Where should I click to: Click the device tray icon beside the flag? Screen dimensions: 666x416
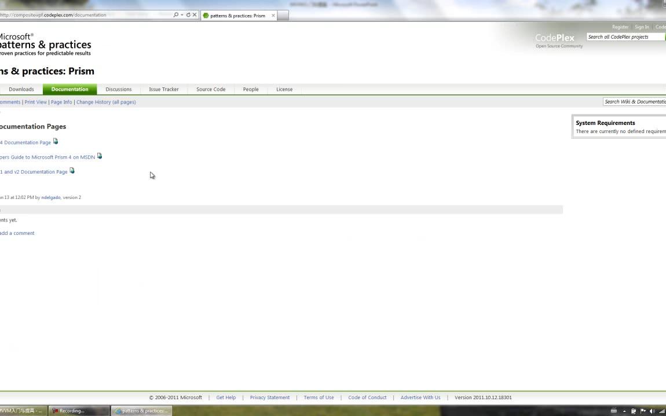(x=634, y=410)
